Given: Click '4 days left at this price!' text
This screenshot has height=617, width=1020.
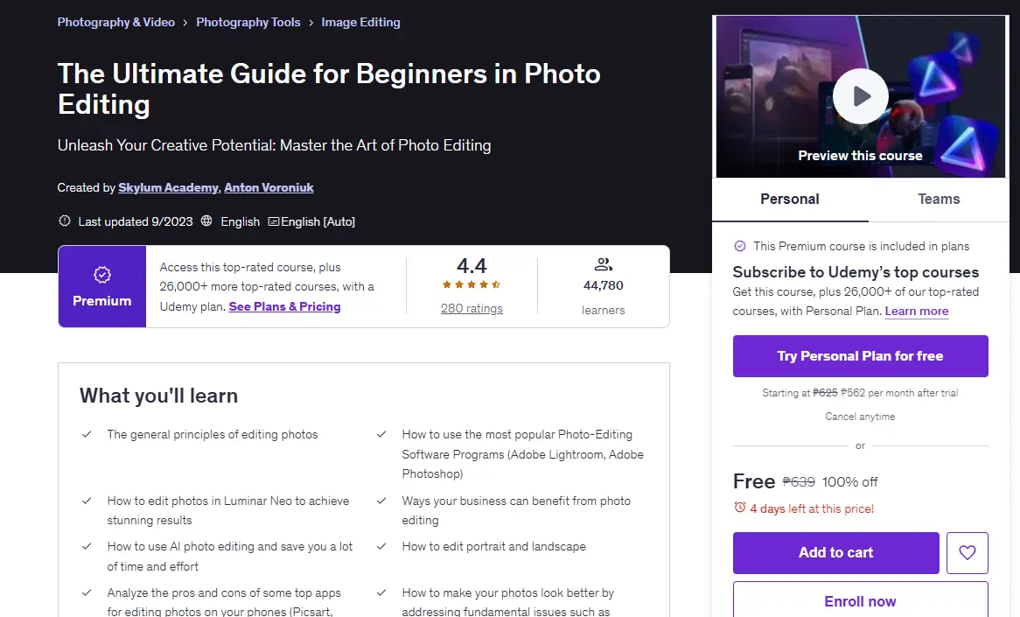Looking at the screenshot, I should pos(812,509).
